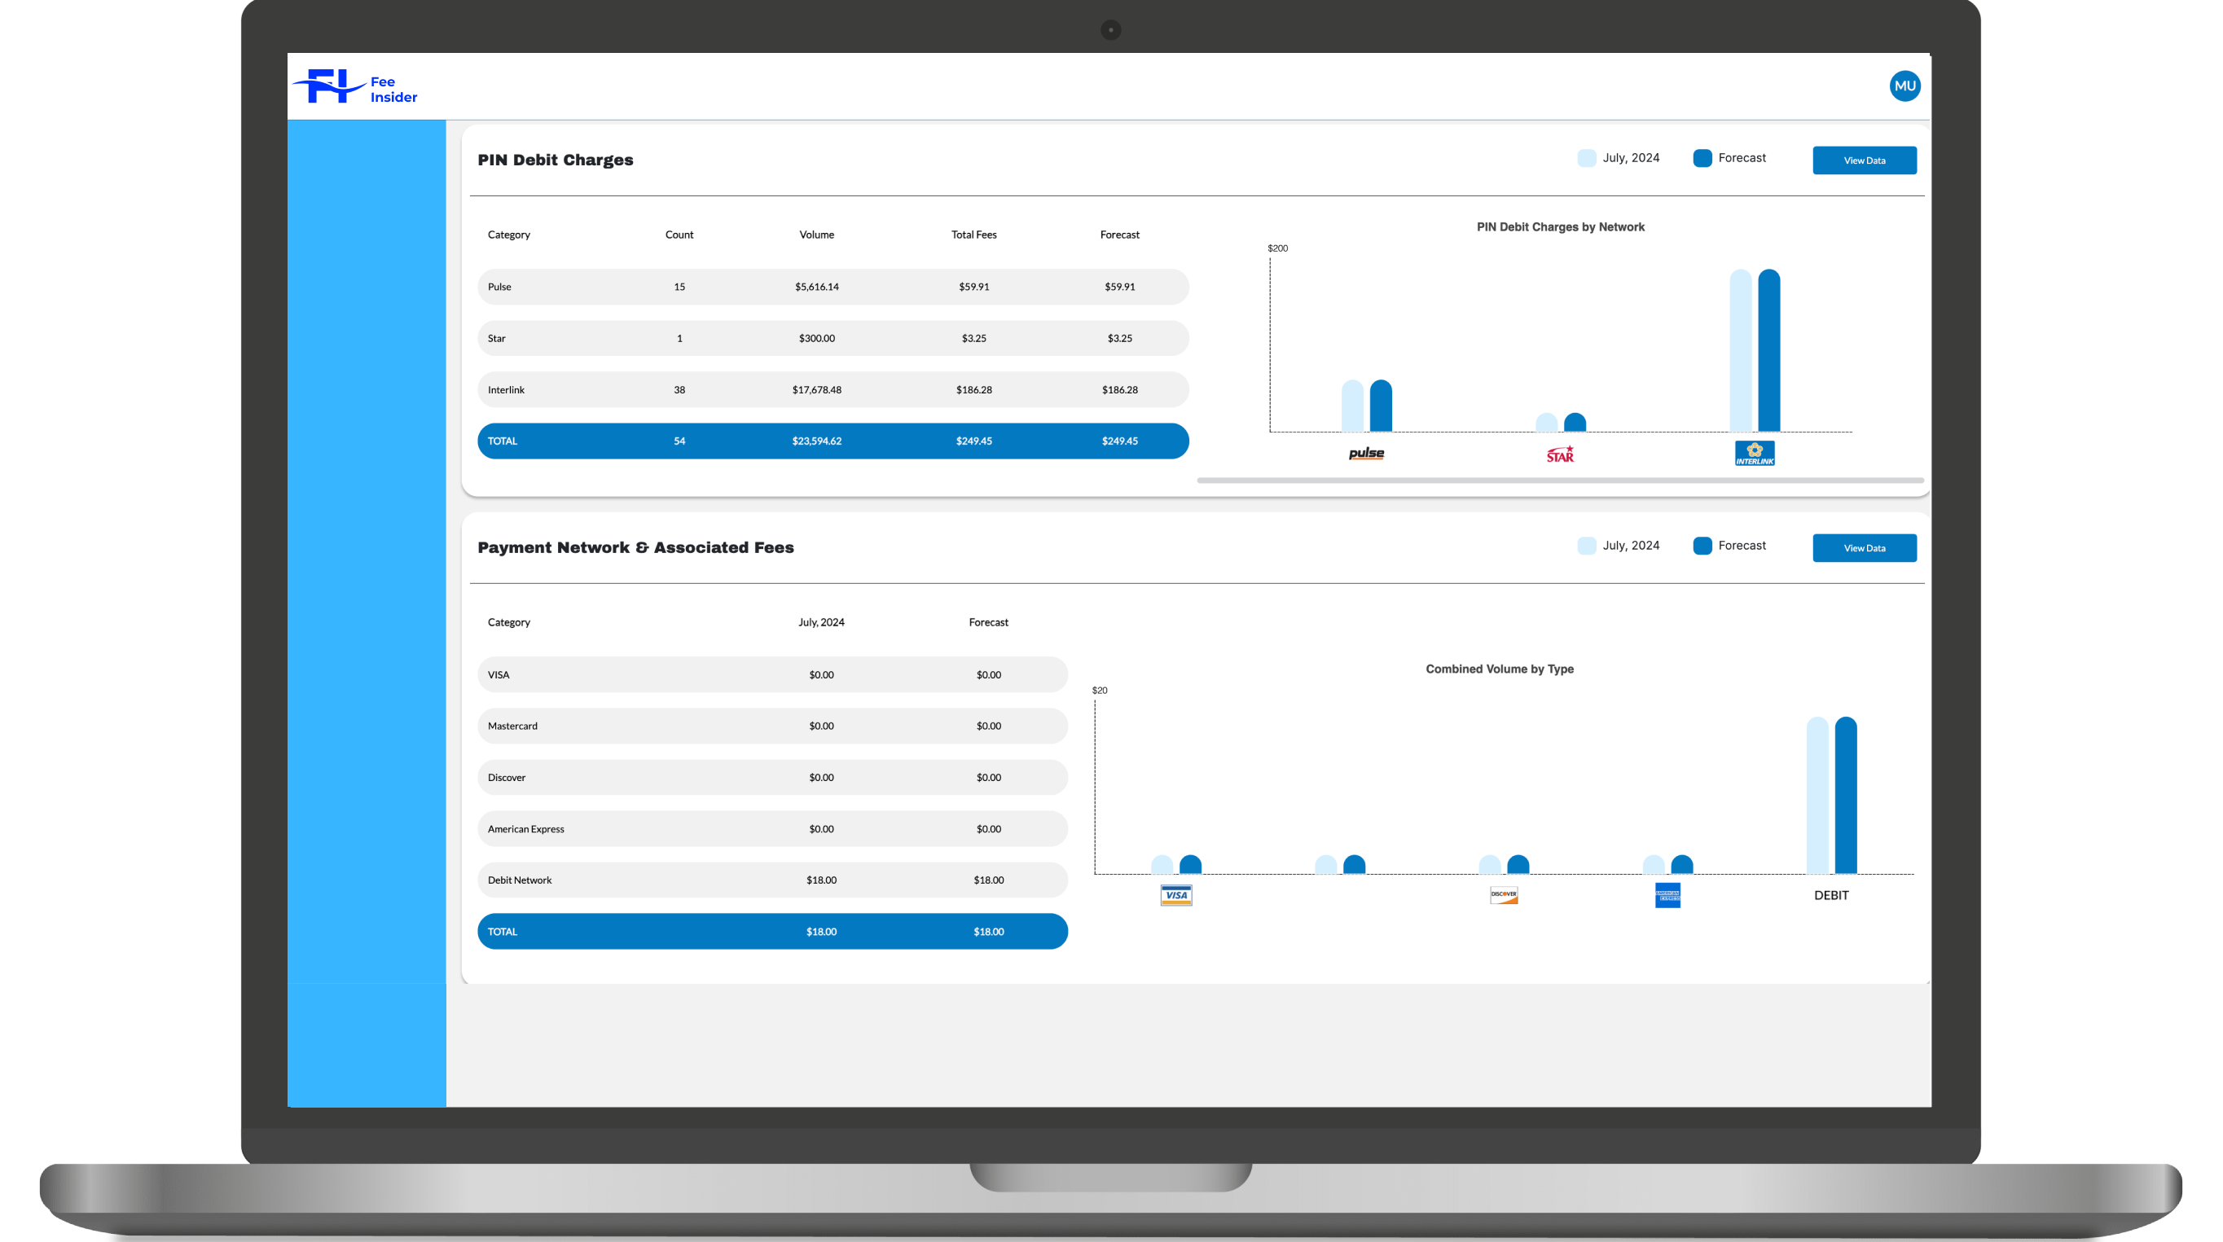Viewport: 2223px width, 1242px height.
Task: Click the July, 2024 swatch in Payment Network section
Action: click(1586, 546)
